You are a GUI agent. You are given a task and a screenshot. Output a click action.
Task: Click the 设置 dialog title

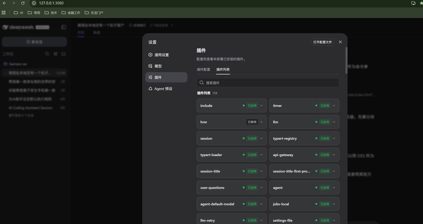coord(152,42)
